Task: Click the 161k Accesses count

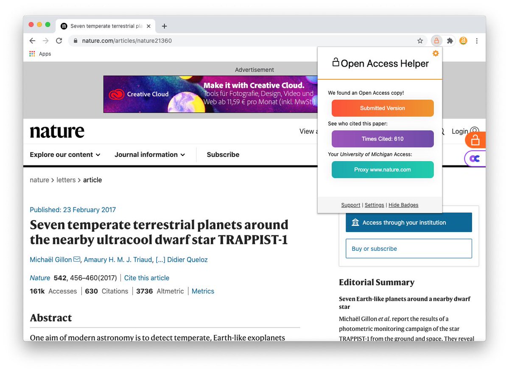Action: pyautogui.click(x=53, y=291)
